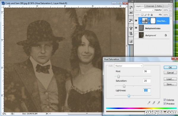
Task: Lock transparent pixels checkerboard icon
Action: tap(142, 15)
